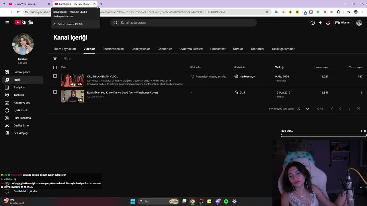
Task: Focus the Kanalınızda arayın search box
Action: pyautogui.click(x=183, y=23)
